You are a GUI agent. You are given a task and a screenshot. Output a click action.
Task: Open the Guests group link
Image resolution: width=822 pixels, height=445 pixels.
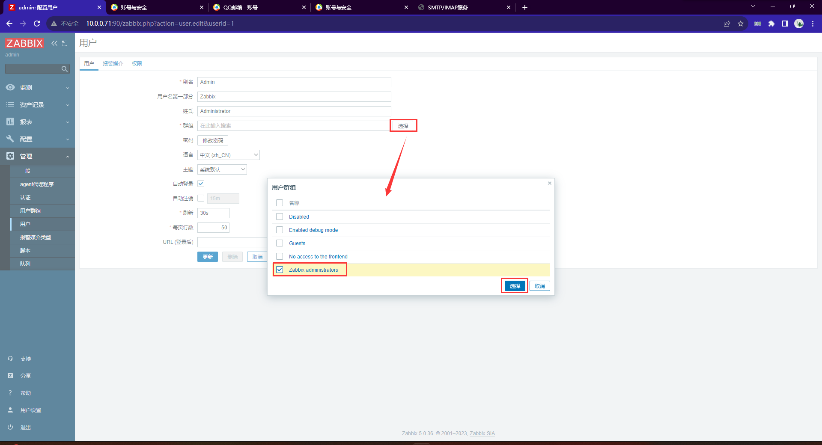click(x=297, y=243)
